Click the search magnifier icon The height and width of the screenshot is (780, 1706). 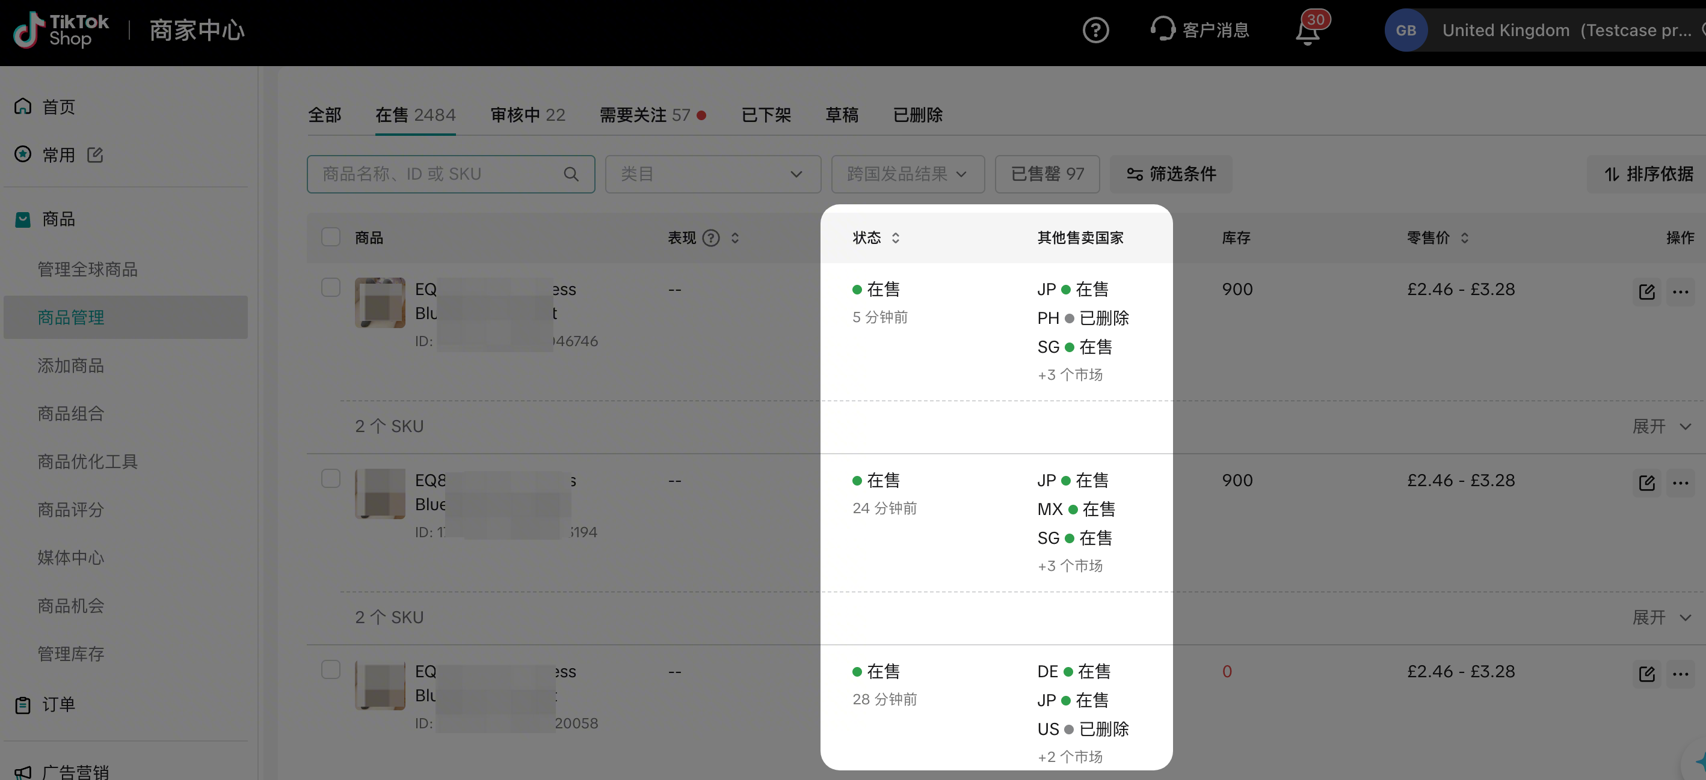[x=571, y=174]
